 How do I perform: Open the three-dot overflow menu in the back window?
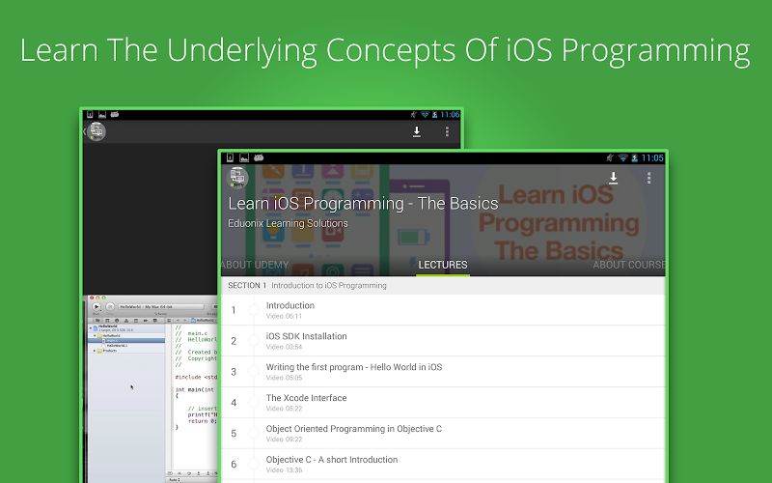tap(447, 131)
